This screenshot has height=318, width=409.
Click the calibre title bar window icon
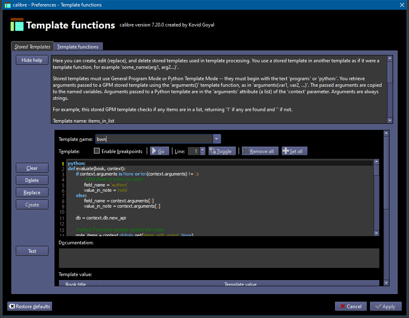coord(8,5)
